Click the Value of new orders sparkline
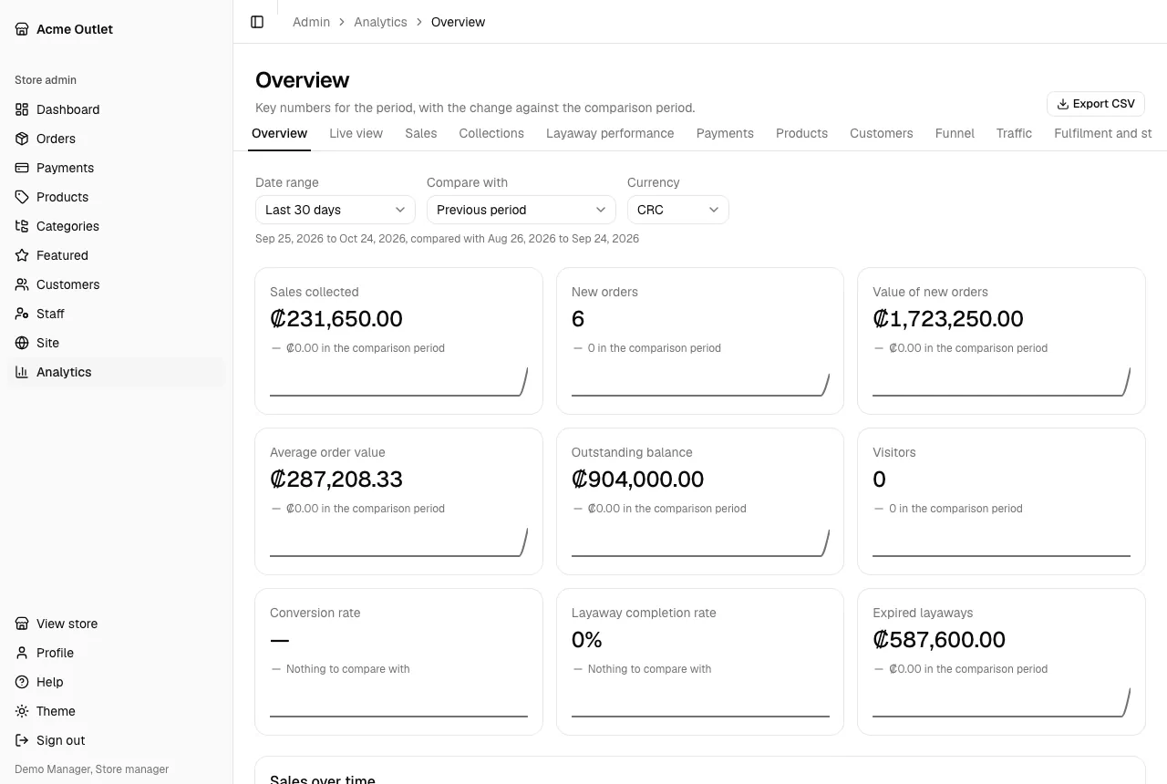 (1001, 381)
